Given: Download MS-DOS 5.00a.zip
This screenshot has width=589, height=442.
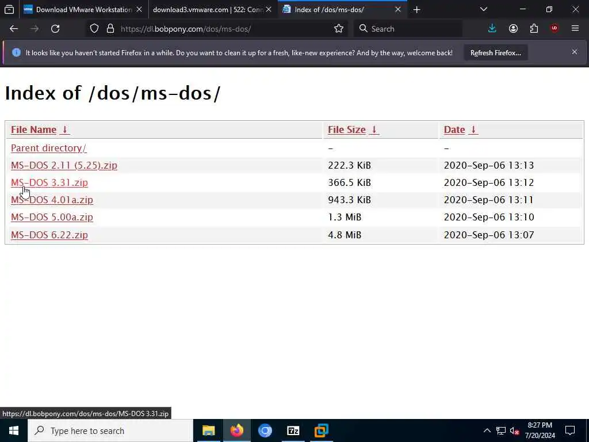Looking at the screenshot, I should (52, 217).
